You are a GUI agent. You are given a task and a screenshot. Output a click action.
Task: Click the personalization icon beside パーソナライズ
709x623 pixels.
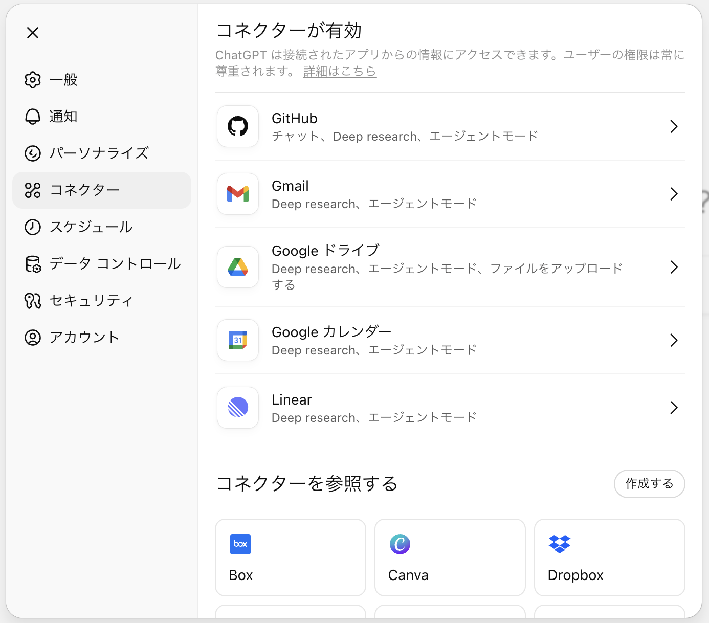[33, 153]
